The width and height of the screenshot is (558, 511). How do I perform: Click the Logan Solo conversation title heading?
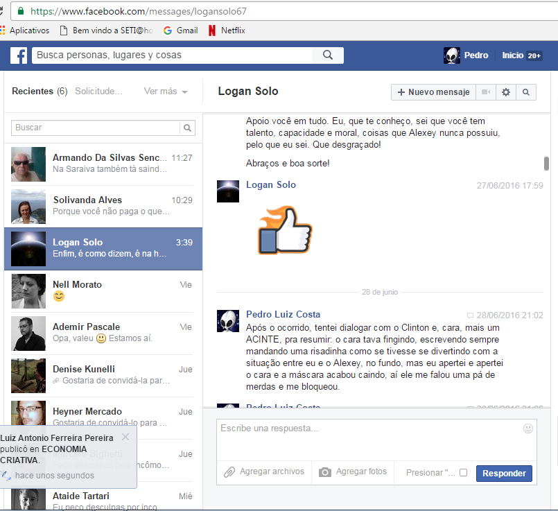pos(248,92)
